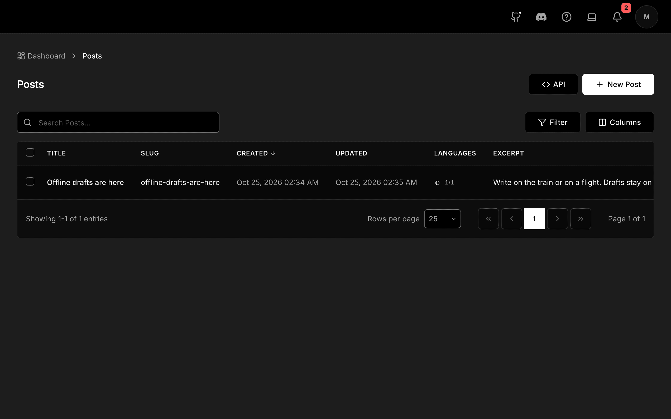Go to the previous page
This screenshot has width=671, height=419.
coord(512,219)
